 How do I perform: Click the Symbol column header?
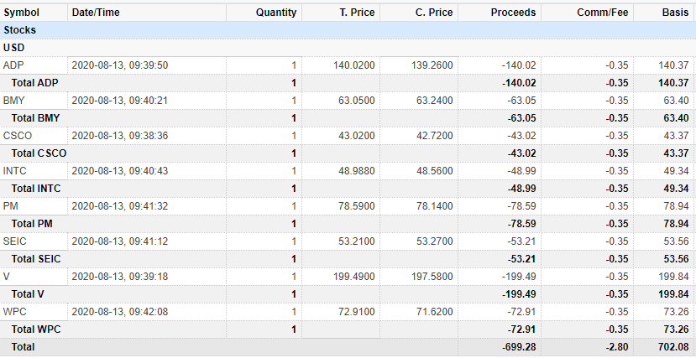click(21, 13)
